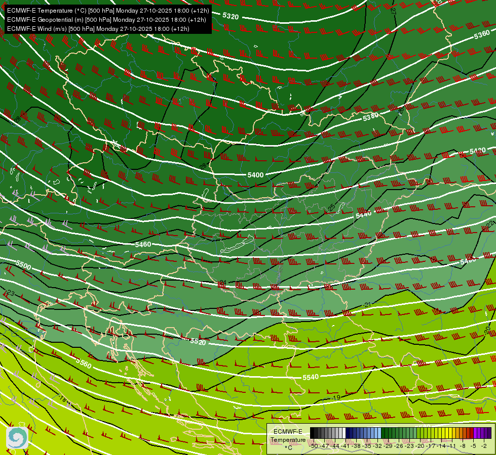The image size is (496, 455).
Task: Click the 5520 geopotential contour label
Action: (198, 341)
